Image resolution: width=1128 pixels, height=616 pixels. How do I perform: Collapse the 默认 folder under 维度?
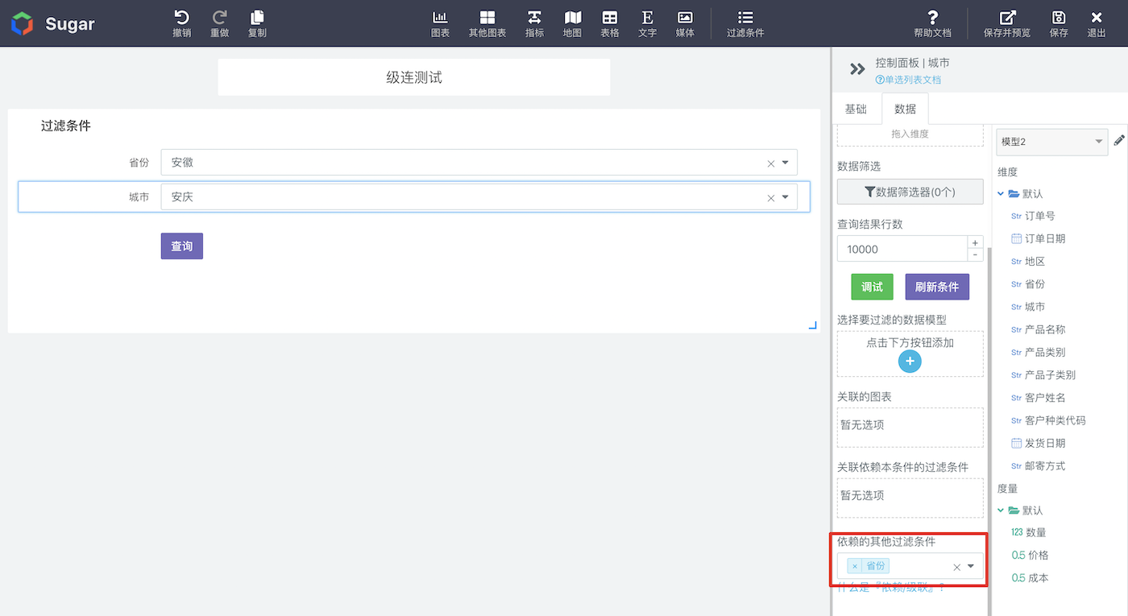click(1001, 194)
